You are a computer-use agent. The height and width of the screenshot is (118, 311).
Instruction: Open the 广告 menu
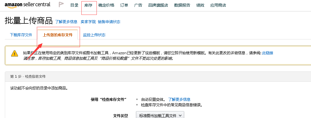tap(138, 5)
